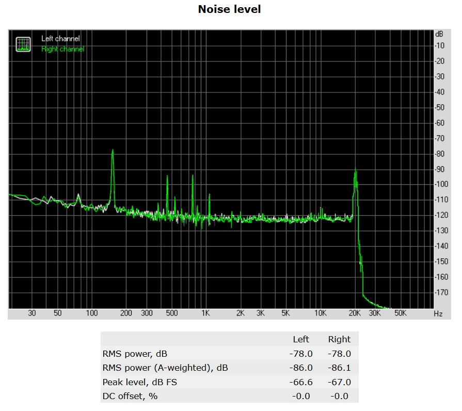Click the -10 dB axis label

(440, 45)
